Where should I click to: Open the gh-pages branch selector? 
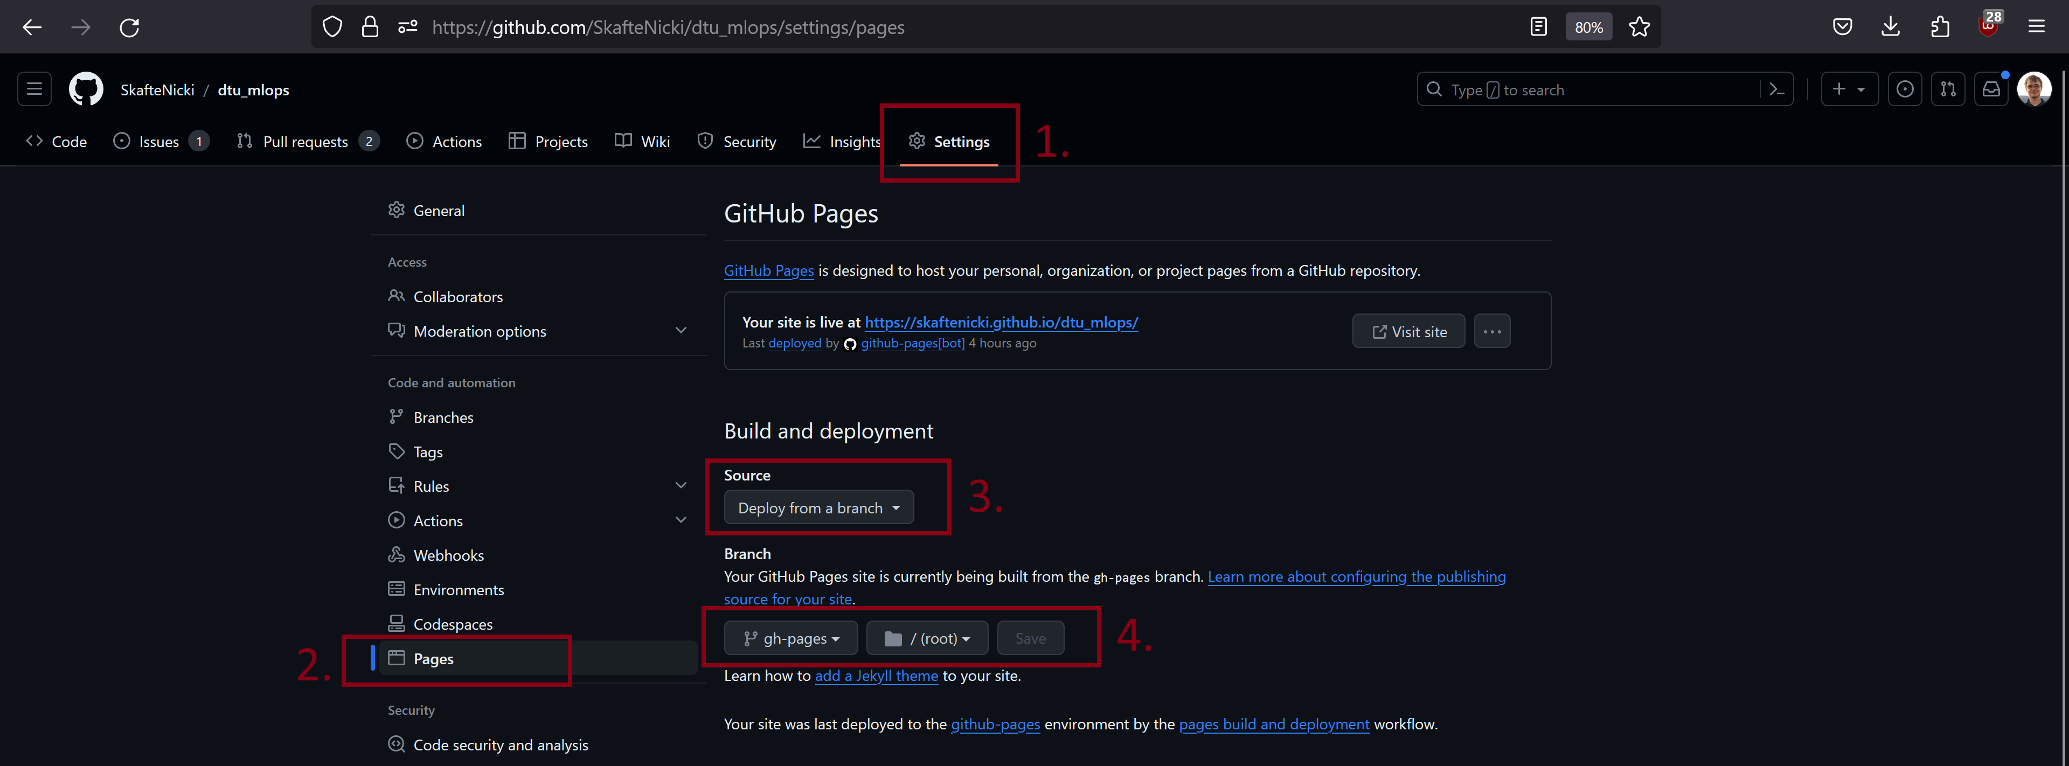790,638
